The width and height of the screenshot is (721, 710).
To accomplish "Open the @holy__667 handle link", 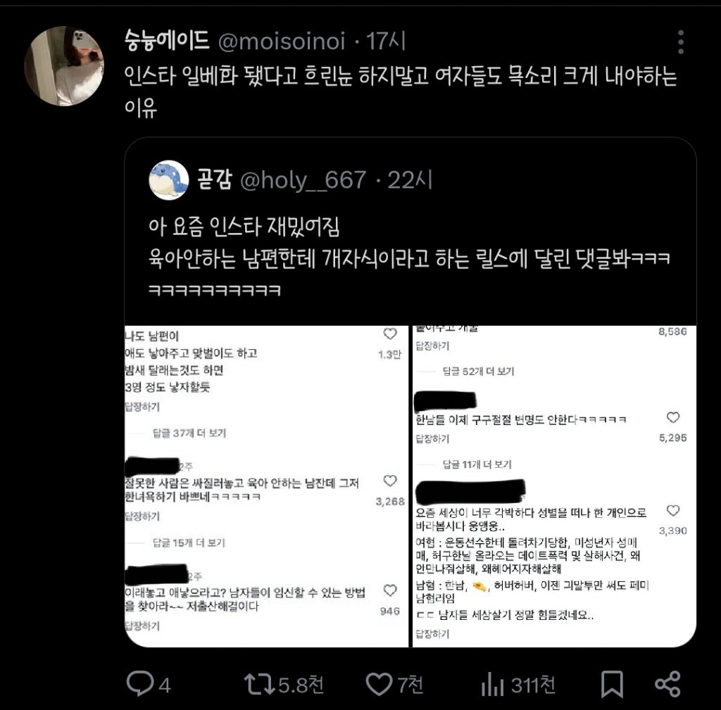I will click(303, 180).
